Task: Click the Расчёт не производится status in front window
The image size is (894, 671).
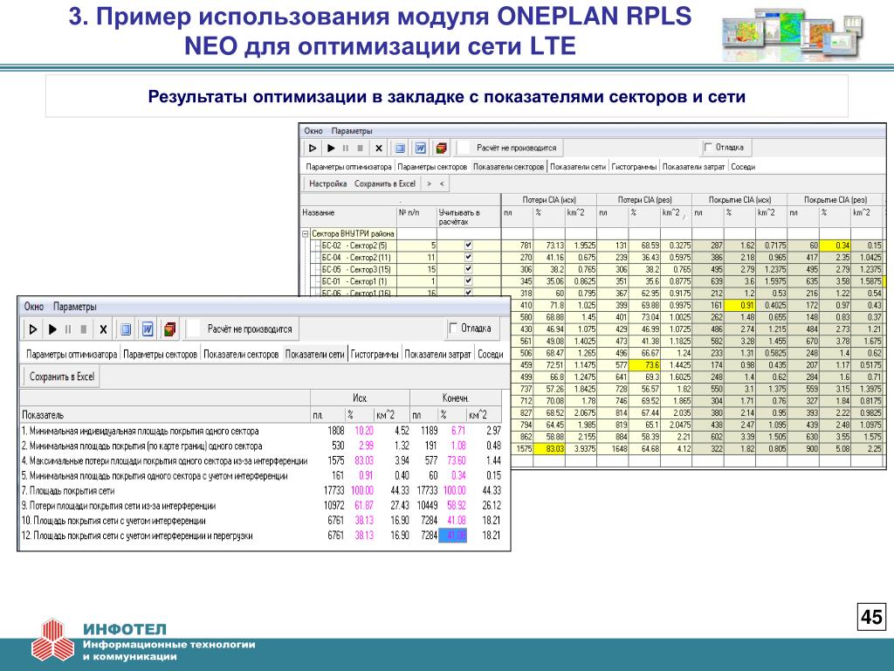Action: click(250, 329)
